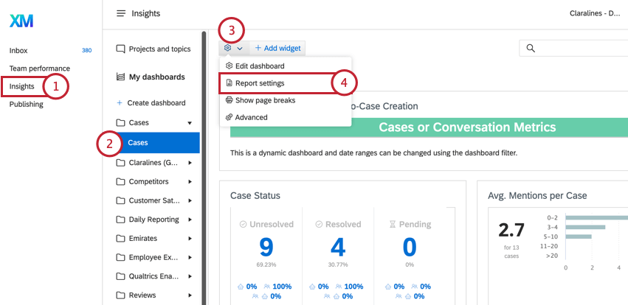The height and width of the screenshot is (305, 628).
Task: Click the Edit dashboard gear icon
Action: click(x=229, y=66)
